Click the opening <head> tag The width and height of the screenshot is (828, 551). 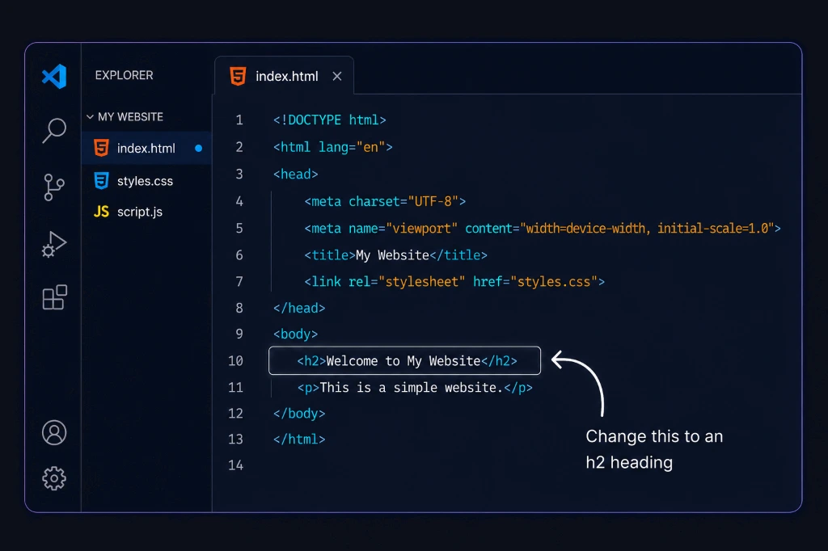click(x=296, y=175)
